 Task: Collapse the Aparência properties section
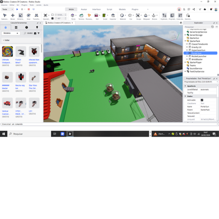185,86
